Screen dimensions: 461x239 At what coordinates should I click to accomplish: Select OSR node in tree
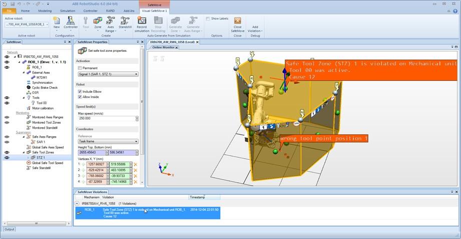35,93
